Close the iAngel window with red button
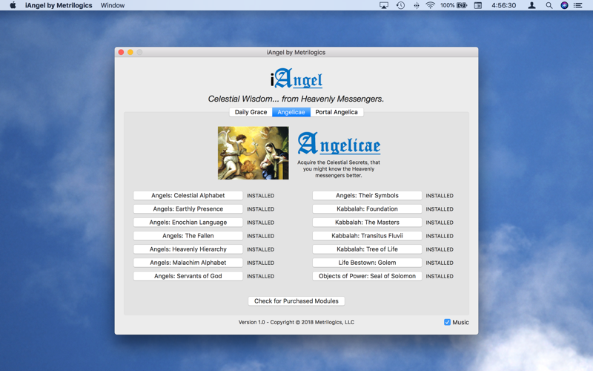 (121, 52)
